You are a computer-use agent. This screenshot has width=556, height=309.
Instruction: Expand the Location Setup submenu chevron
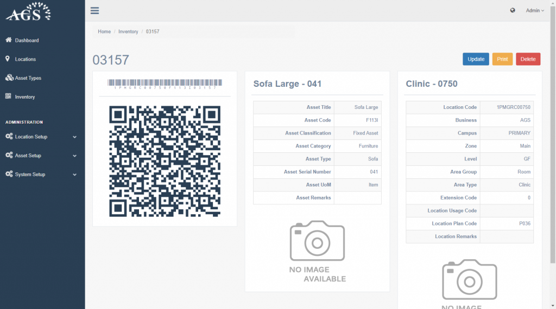click(74, 137)
